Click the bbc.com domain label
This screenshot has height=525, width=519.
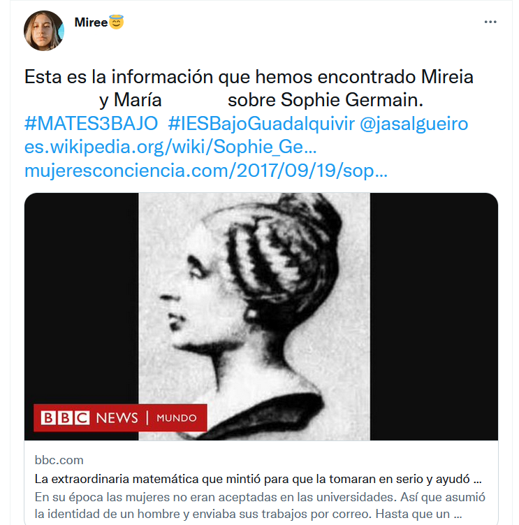(59, 460)
